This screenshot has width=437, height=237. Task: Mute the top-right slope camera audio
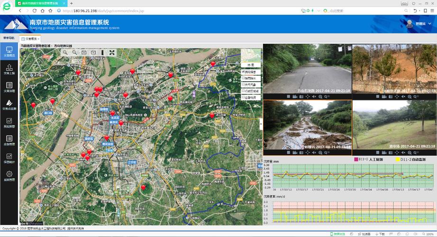403,97
